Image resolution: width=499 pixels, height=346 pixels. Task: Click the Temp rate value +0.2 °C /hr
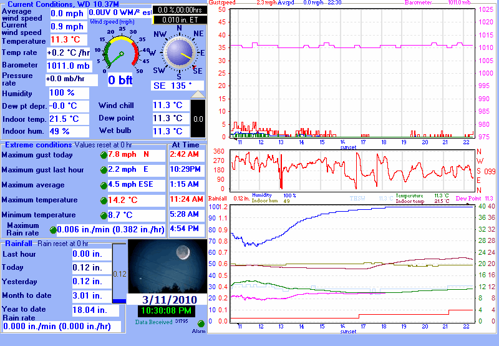pyautogui.click(x=69, y=52)
